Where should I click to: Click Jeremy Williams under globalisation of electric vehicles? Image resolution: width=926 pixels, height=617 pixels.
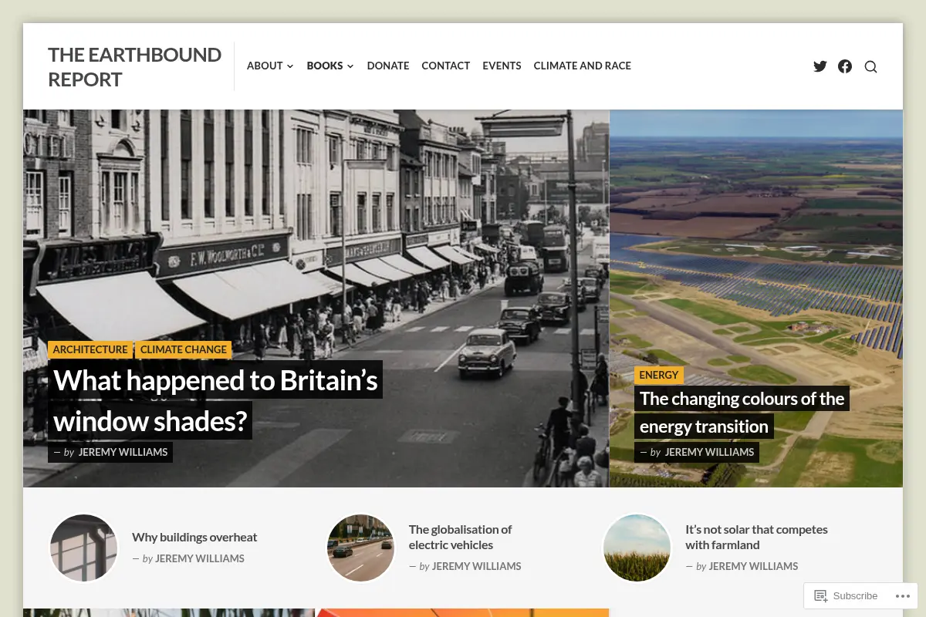click(477, 566)
